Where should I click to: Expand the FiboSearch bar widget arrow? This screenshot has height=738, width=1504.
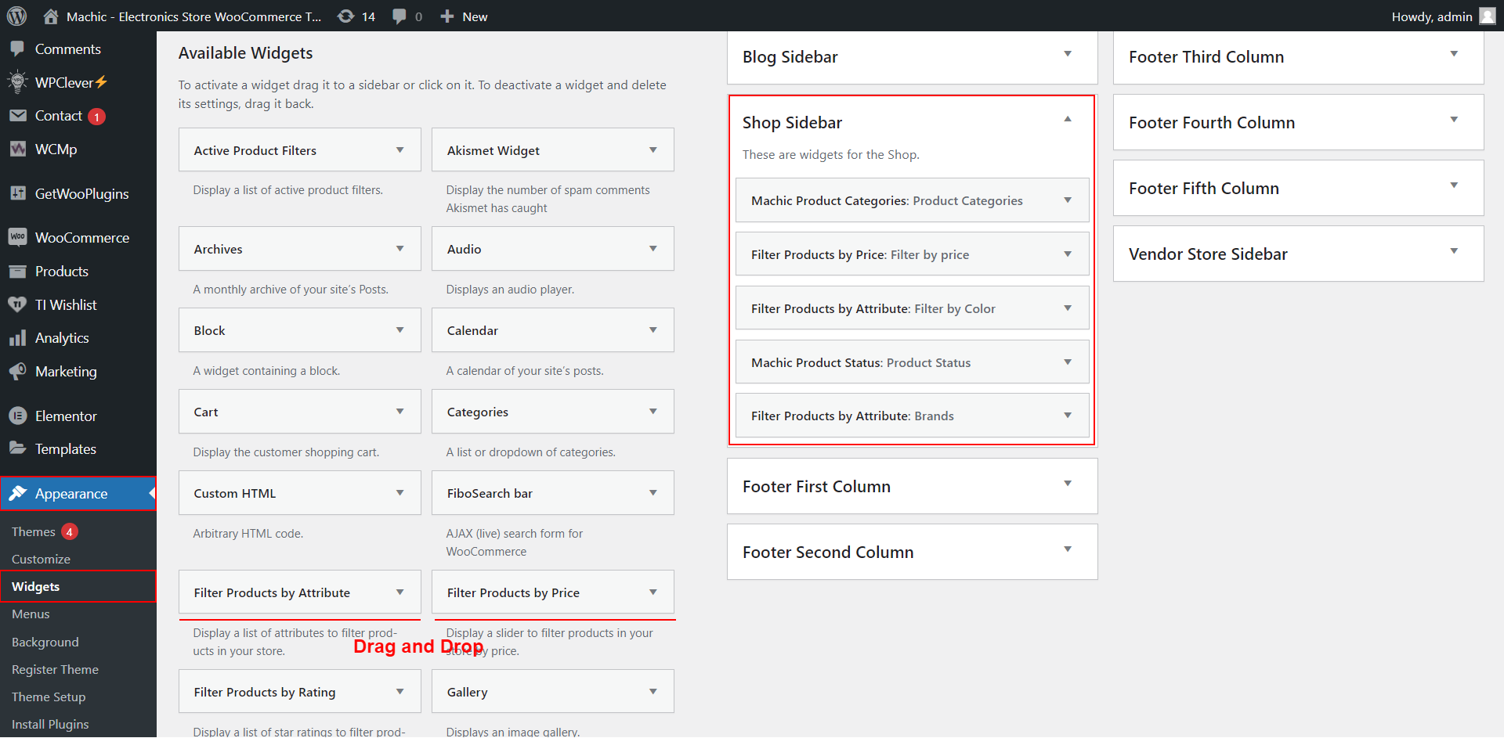[x=653, y=493]
